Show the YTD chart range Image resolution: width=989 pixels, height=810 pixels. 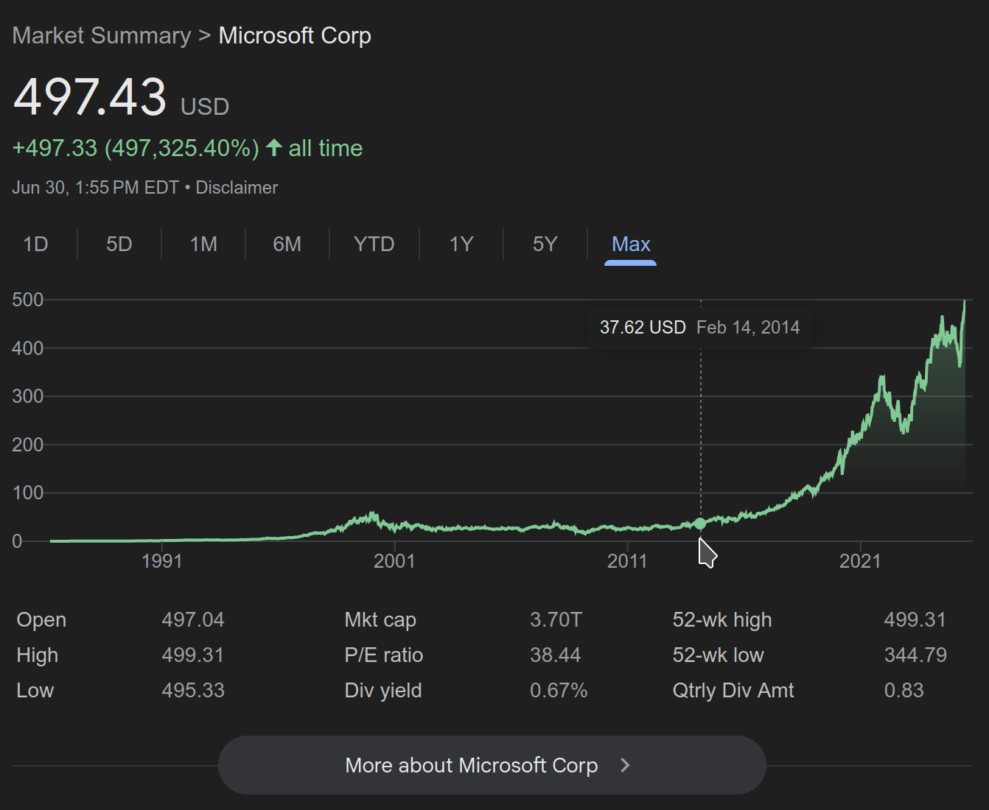pyautogui.click(x=374, y=244)
